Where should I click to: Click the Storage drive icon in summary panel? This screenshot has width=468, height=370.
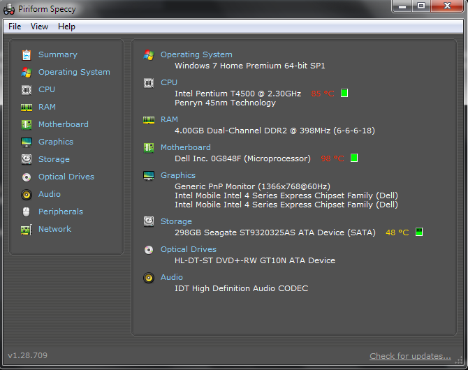pyautogui.click(x=149, y=221)
